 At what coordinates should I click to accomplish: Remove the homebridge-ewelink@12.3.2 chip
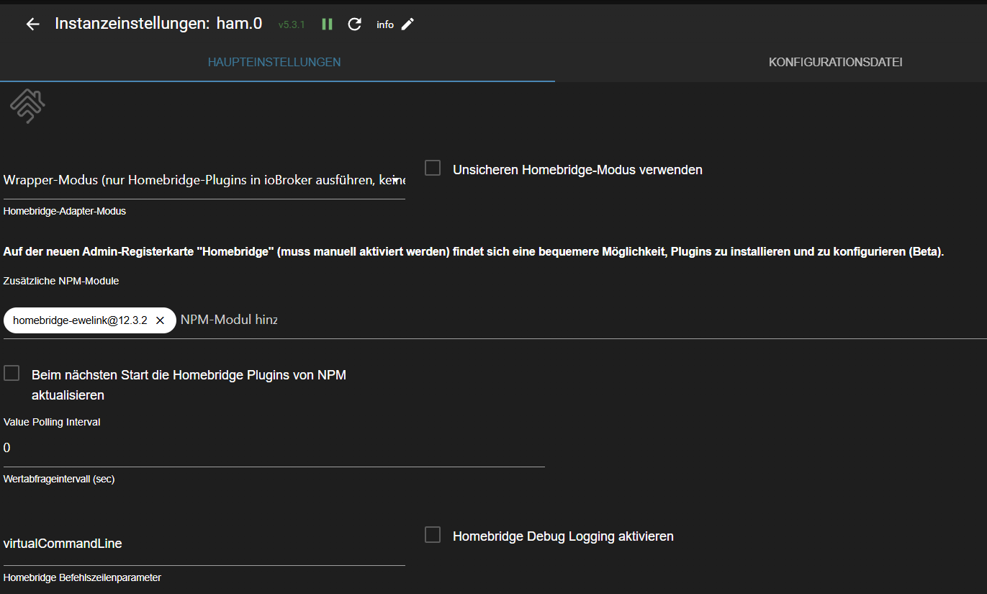pyautogui.click(x=161, y=320)
